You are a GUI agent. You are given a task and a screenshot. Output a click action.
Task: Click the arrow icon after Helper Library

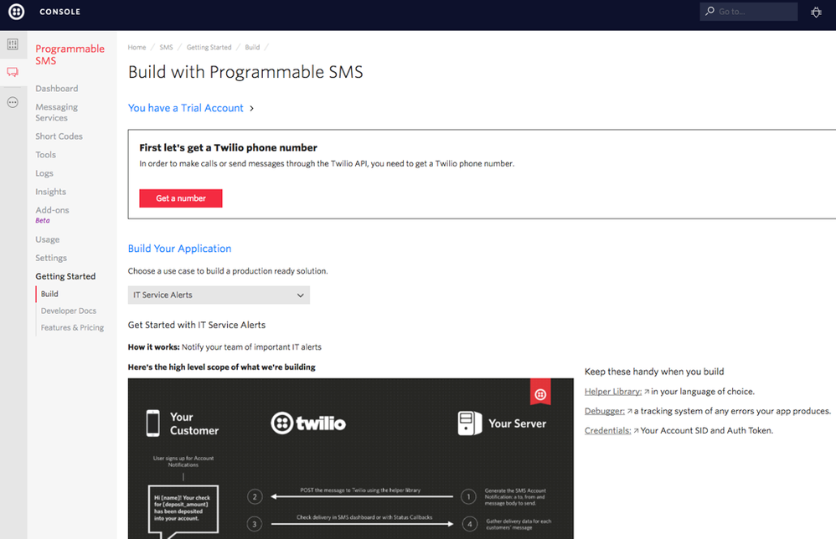(647, 392)
